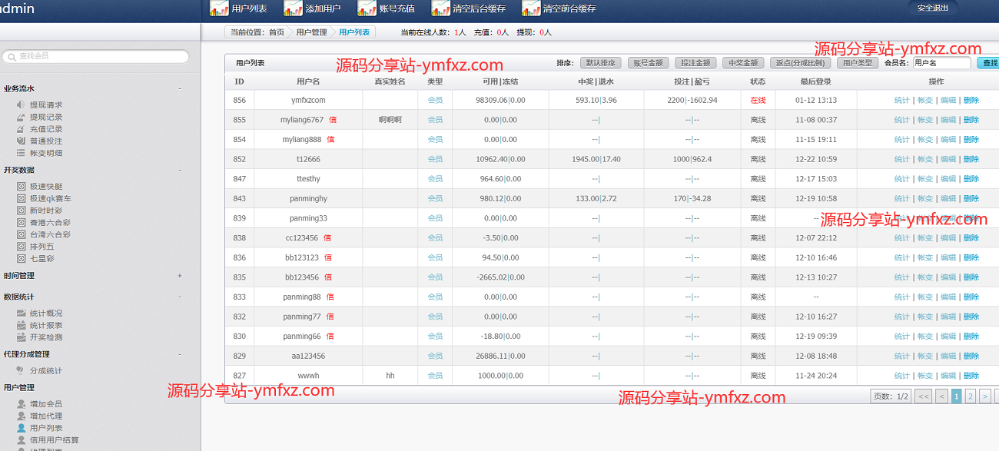999x451 pixels.
Task: Click the 清空后台缓存 toolbar icon
Action: pyautogui.click(x=440, y=8)
